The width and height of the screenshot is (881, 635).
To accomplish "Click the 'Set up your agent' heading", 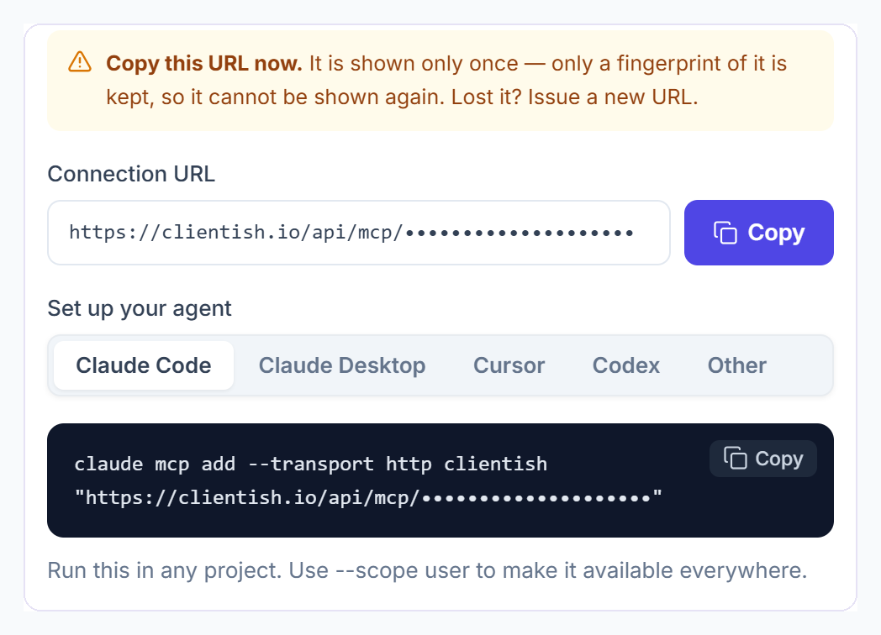I will click(140, 308).
